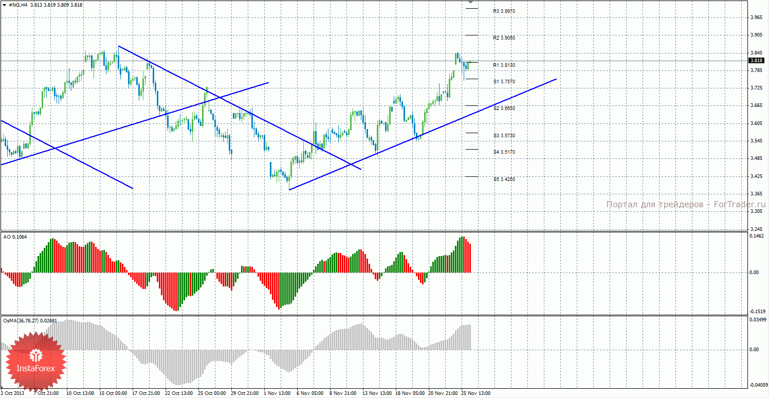Click the 10 Oct 13:00 time label

79,393
